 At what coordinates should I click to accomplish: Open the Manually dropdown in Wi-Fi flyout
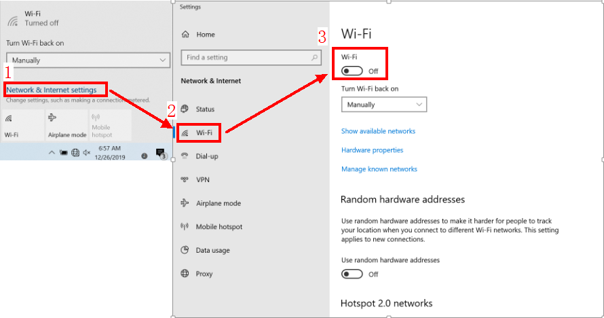coord(88,60)
